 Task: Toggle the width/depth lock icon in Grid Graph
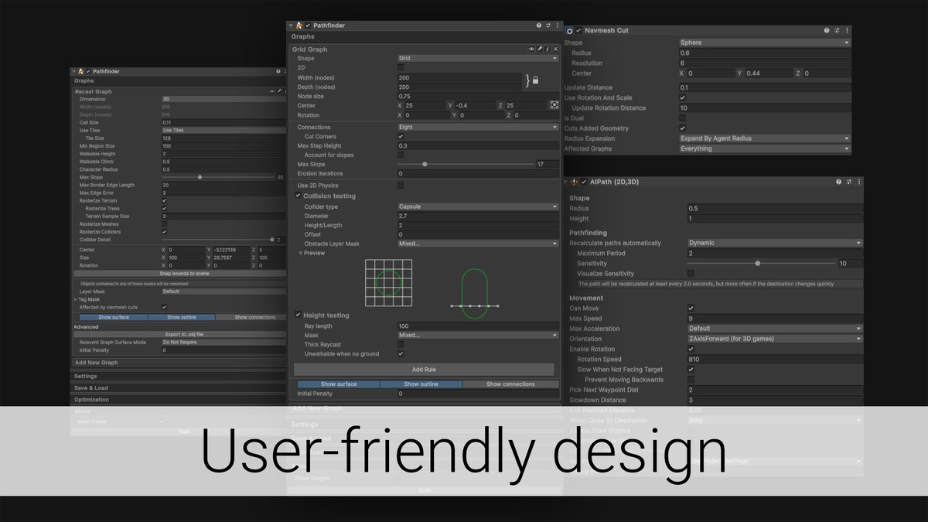[534, 80]
